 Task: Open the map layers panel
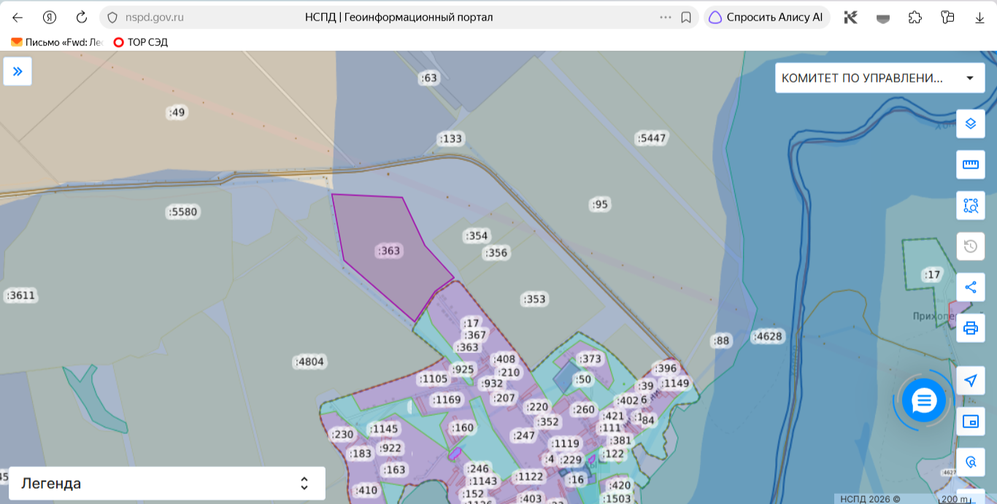pyautogui.click(x=970, y=123)
